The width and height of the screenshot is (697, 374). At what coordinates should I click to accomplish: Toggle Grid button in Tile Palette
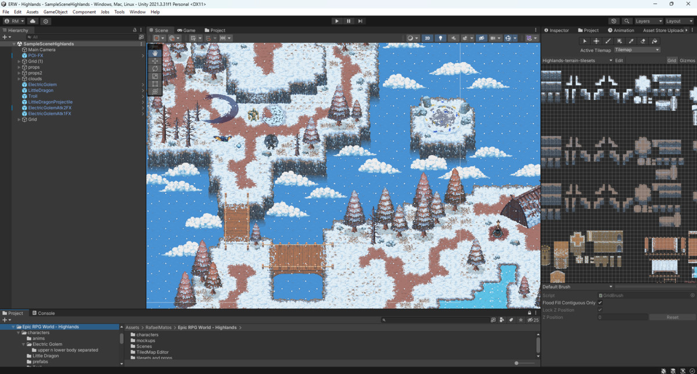(671, 60)
